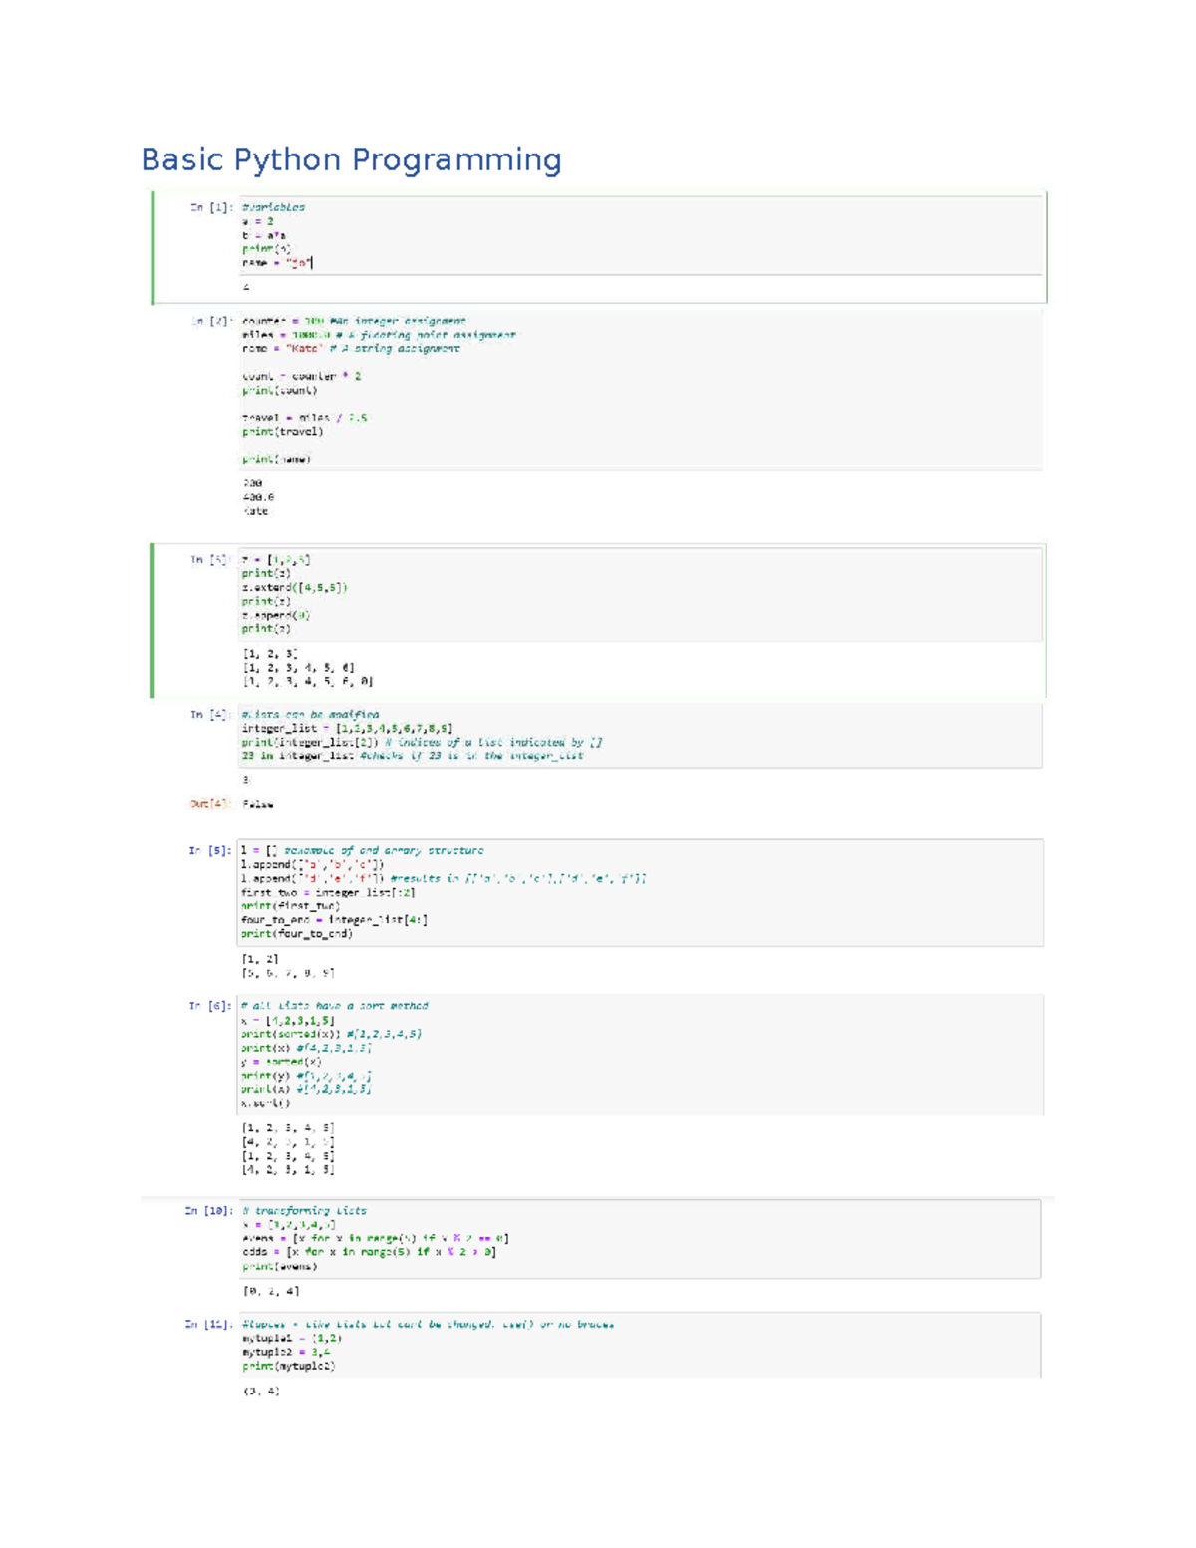
Task: Click the 'False' output value
Action: pos(257,803)
